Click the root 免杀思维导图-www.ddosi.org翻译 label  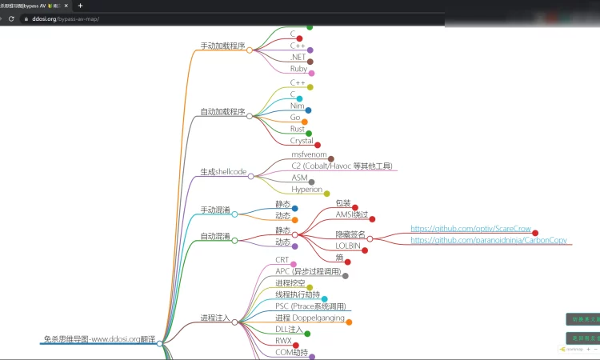[99, 339]
